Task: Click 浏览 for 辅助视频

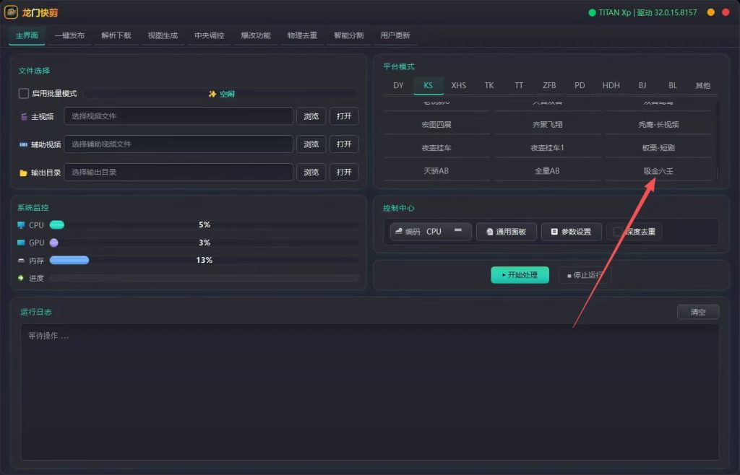Action: 311,144
